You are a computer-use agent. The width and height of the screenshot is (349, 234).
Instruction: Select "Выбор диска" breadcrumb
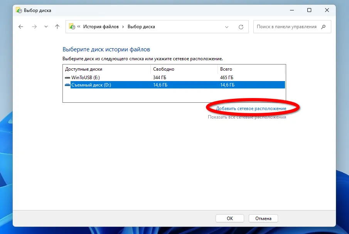pyautogui.click(x=141, y=27)
